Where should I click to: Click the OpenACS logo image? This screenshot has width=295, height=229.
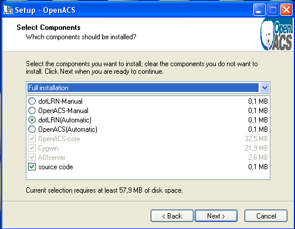pos(276,35)
